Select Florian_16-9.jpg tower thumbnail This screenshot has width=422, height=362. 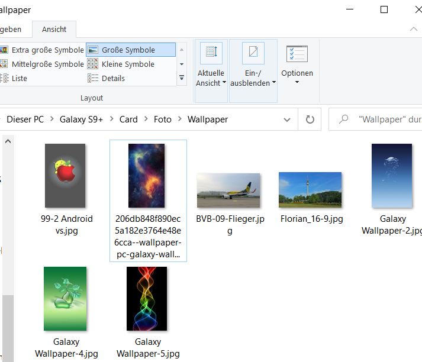pos(310,190)
